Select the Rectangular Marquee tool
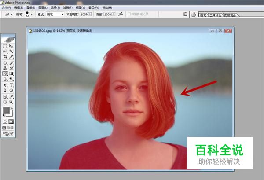 (x=5, y=46)
